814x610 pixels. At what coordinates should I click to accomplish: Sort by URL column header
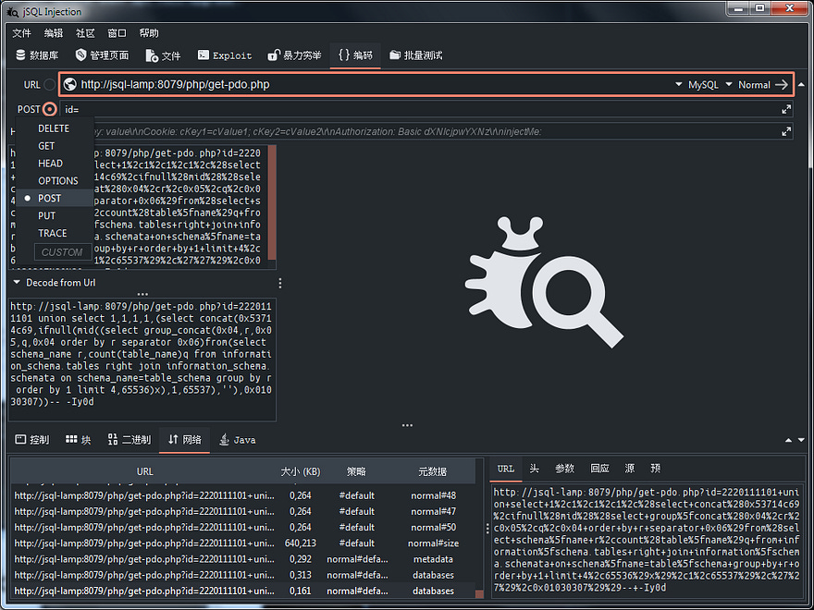144,471
